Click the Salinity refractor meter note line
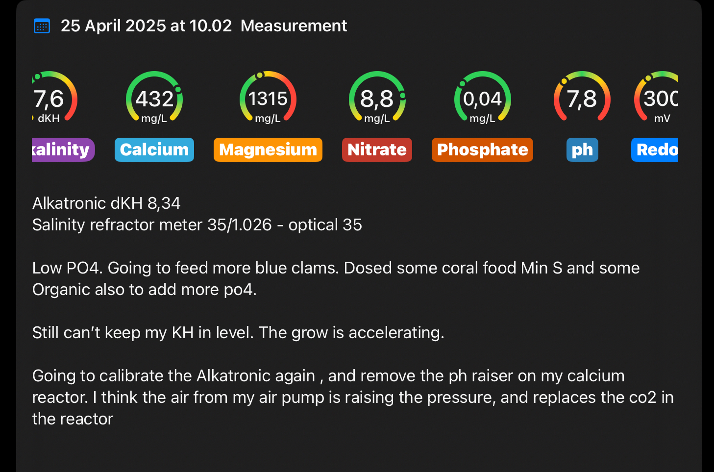 (197, 224)
